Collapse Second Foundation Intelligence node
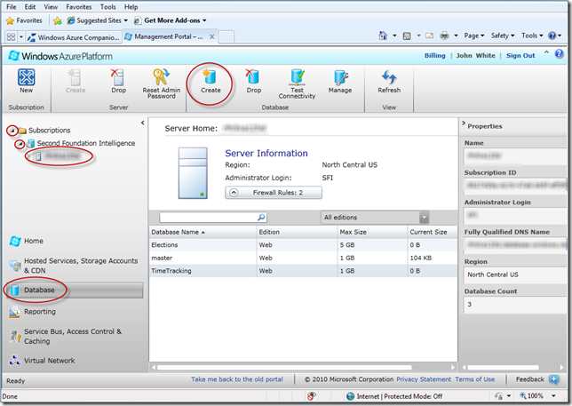The height and width of the screenshot is (406, 572). pos(20,144)
